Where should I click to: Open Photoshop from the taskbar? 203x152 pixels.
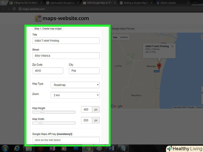point(76,148)
